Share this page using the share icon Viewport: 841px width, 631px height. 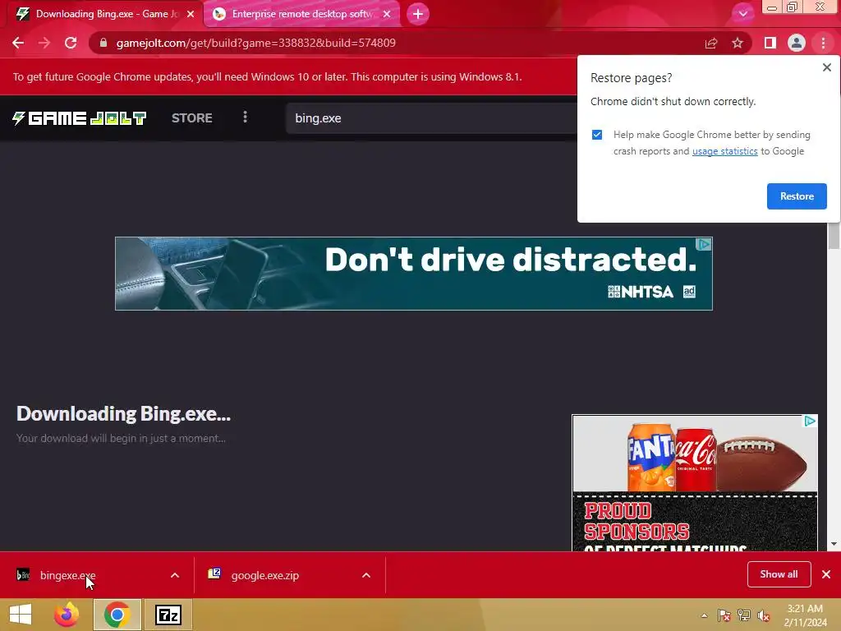click(x=711, y=43)
